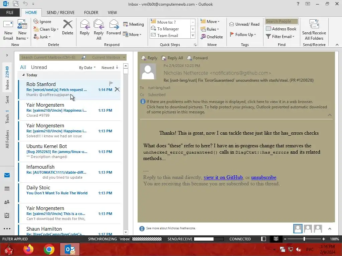
Task: Switch to the SEND / RECEIVE tab
Action: pyautogui.click(x=60, y=13)
